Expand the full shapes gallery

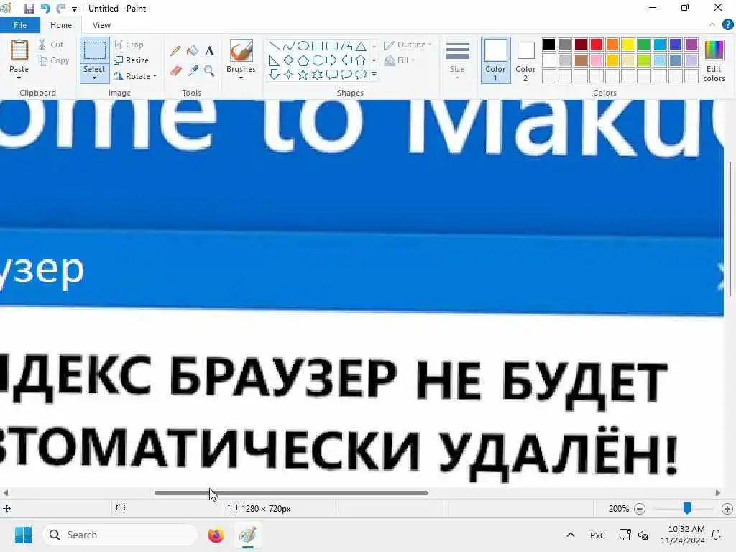(x=374, y=74)
